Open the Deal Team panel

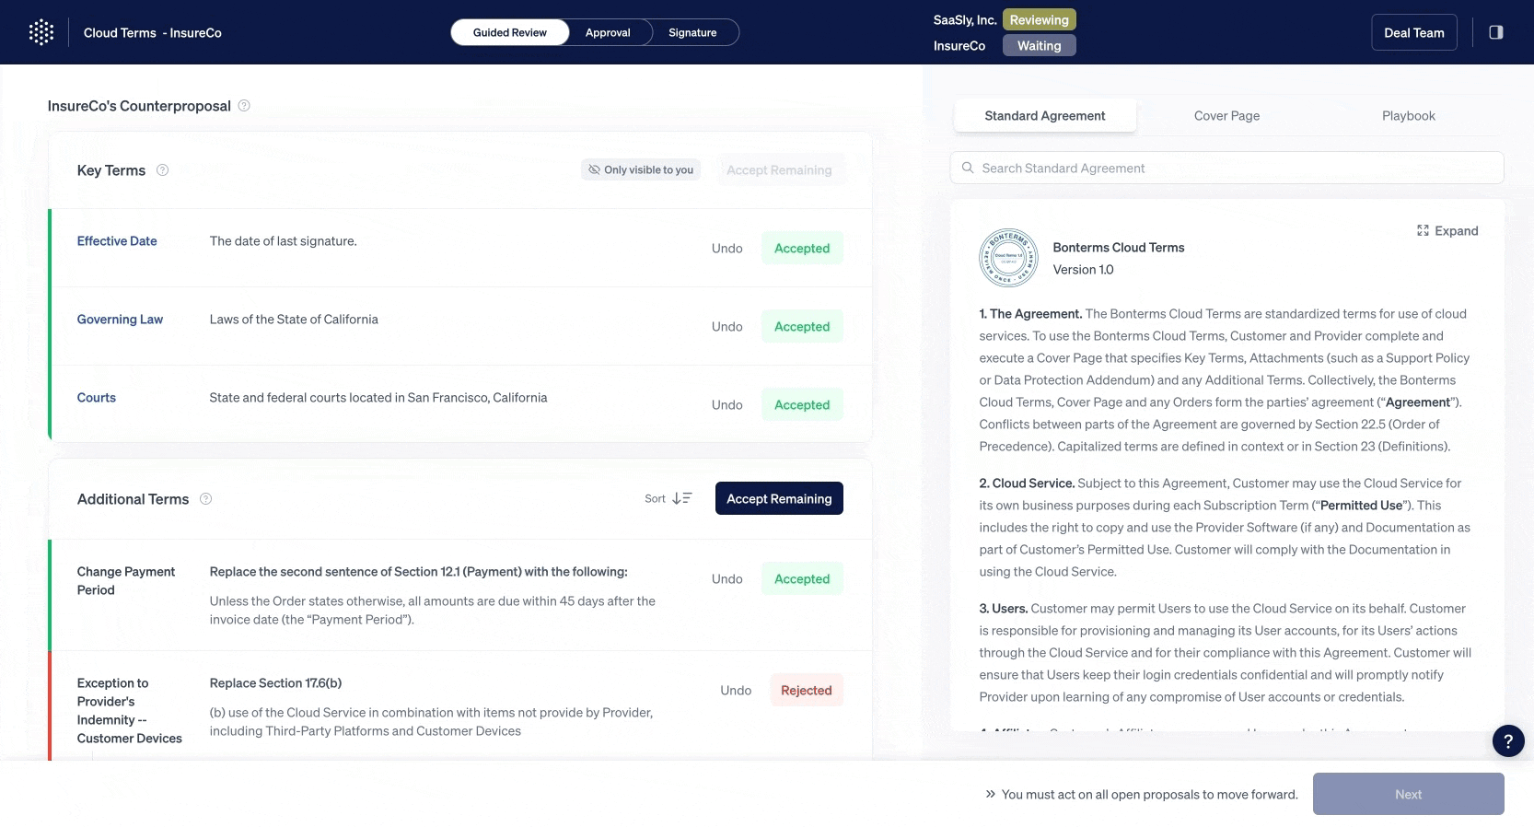[x=1414, y=32]
